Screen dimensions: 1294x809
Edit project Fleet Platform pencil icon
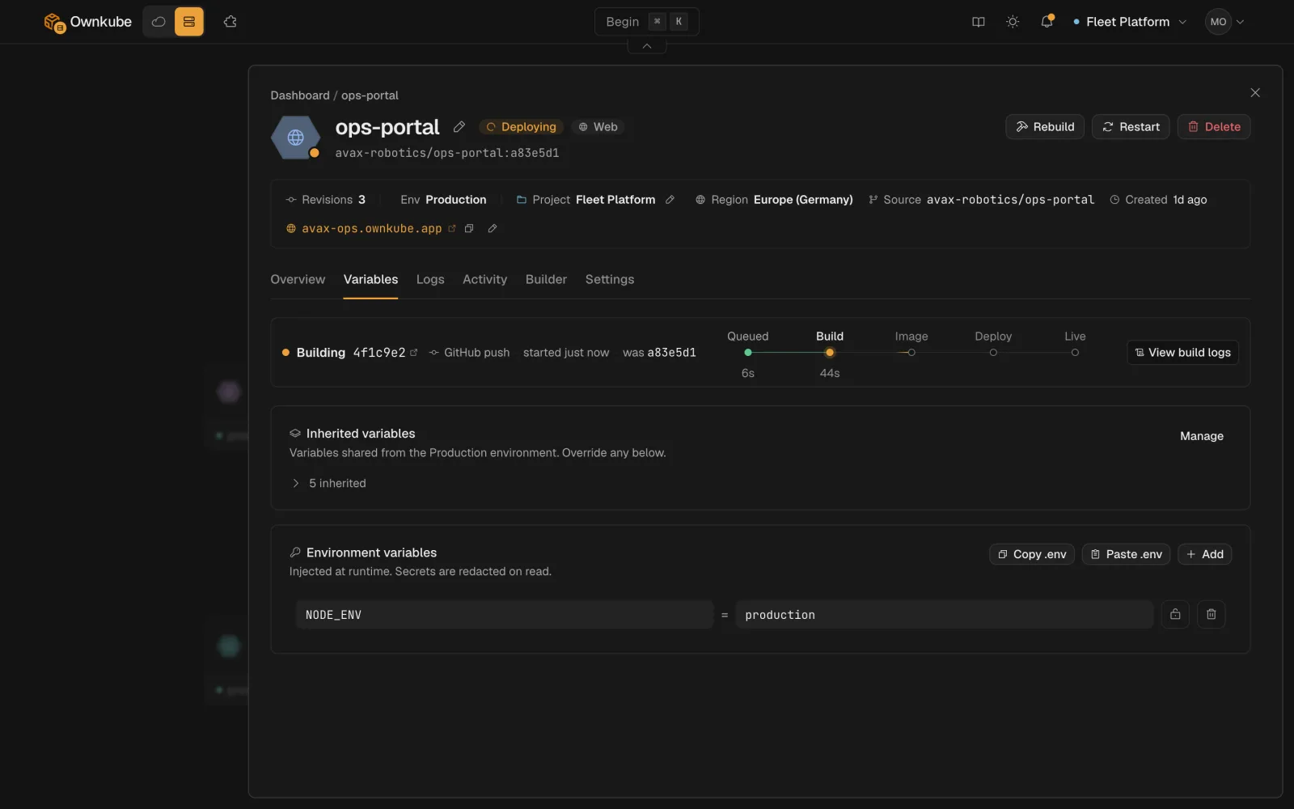[x=670, y=200]
